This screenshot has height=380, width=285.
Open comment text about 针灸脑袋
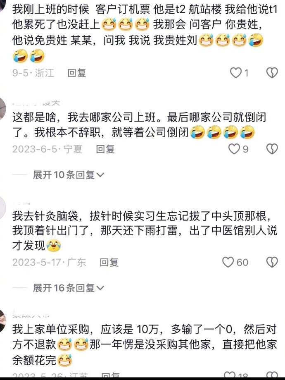(145, 230)
